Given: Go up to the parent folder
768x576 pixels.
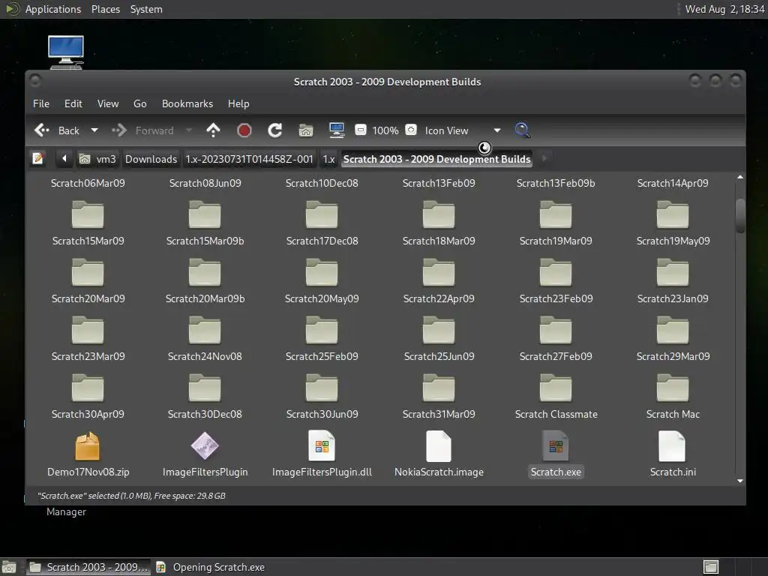Looking at the screenshot, I should (x=213, y=130).
